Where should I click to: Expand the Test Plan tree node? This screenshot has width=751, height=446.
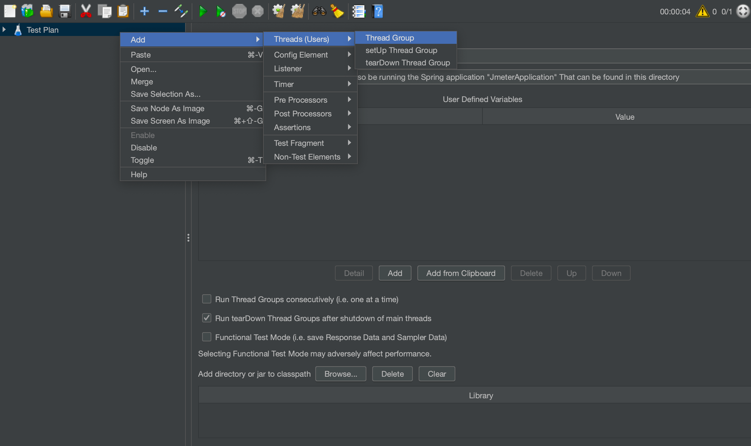coord(4,29)
